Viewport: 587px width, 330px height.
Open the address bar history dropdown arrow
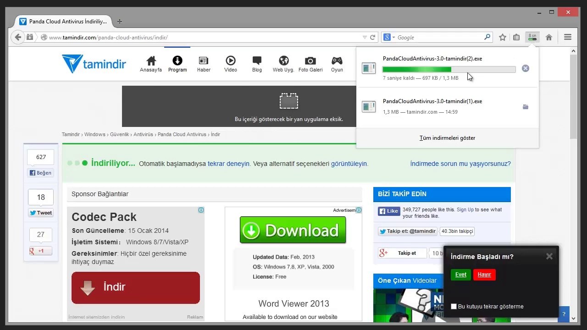365,38
